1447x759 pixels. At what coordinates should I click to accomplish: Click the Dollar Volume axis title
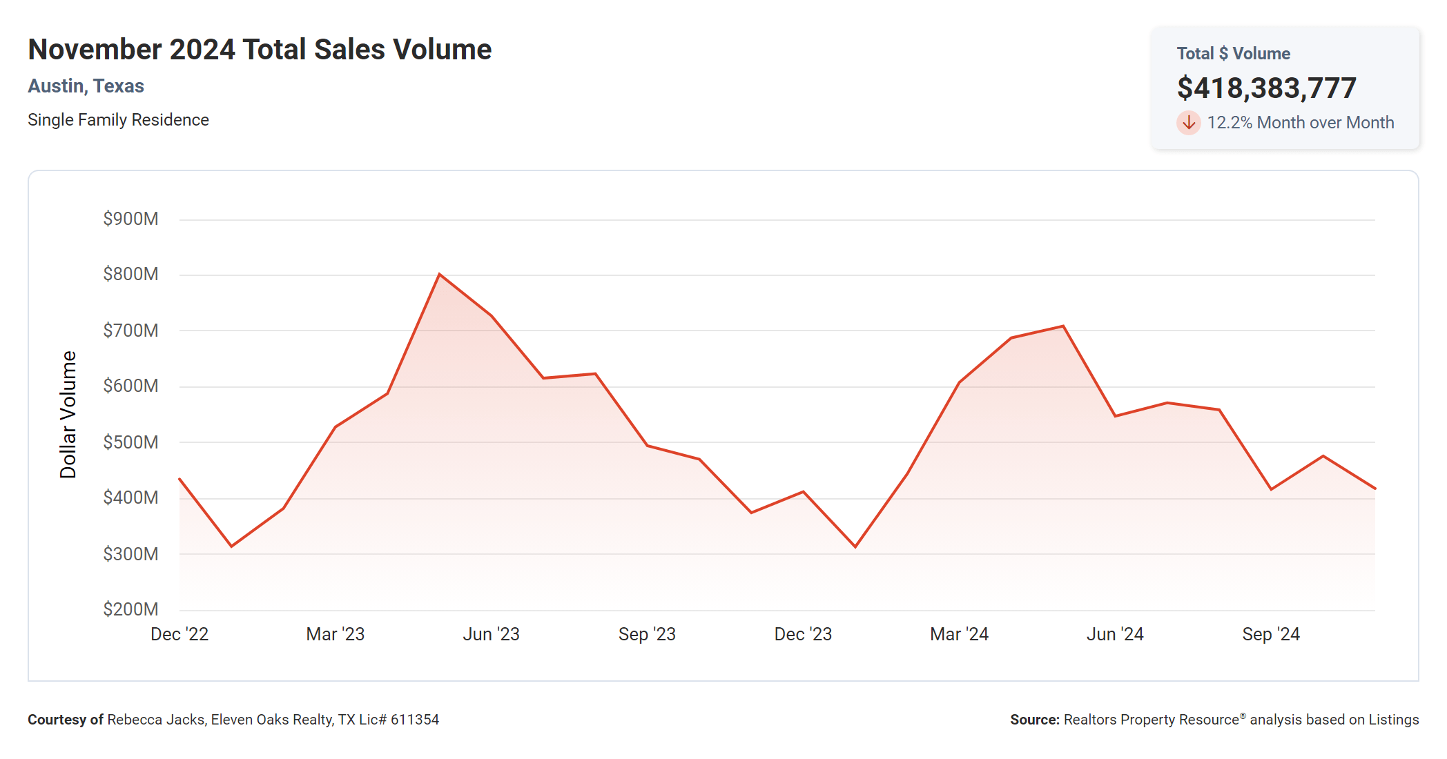(x=68, y=414)
